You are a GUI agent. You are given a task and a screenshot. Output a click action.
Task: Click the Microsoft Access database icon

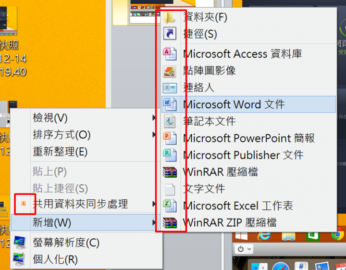pyautogui.click(x=170, y=54)
